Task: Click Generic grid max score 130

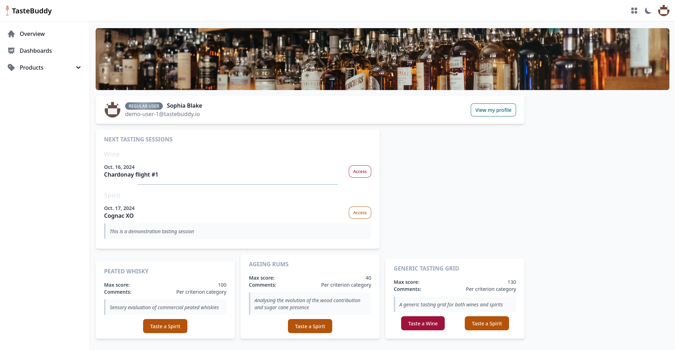Action: click(512, 282)
